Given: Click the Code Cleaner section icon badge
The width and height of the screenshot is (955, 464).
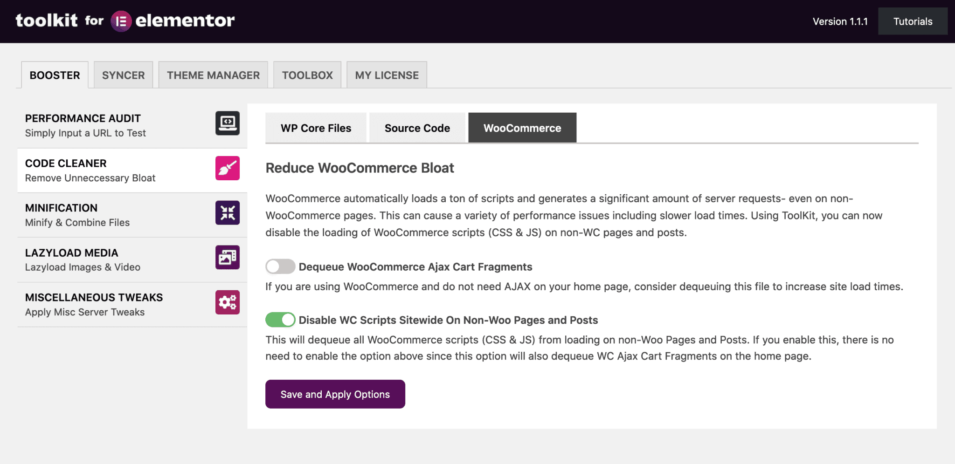Looking at the screenshot, I should click(x=227, y=168).
